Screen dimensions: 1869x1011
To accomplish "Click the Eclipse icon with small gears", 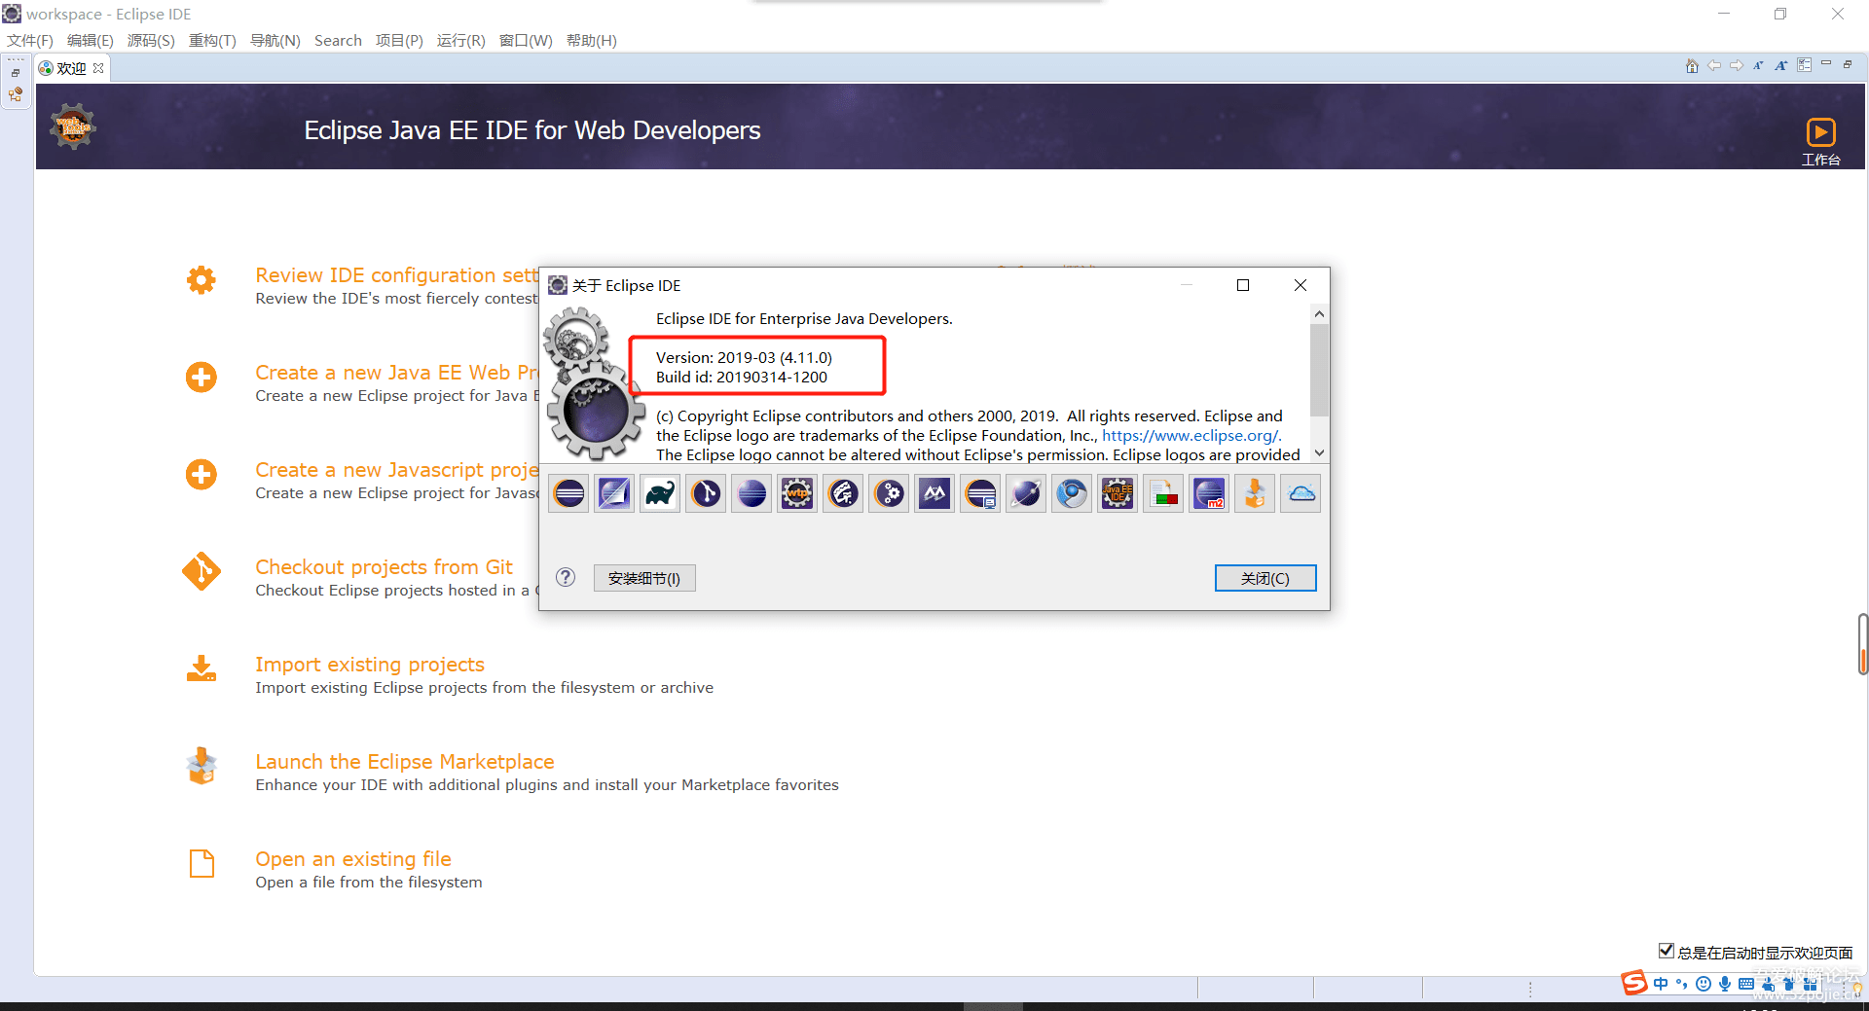I will tap(889, 494).
